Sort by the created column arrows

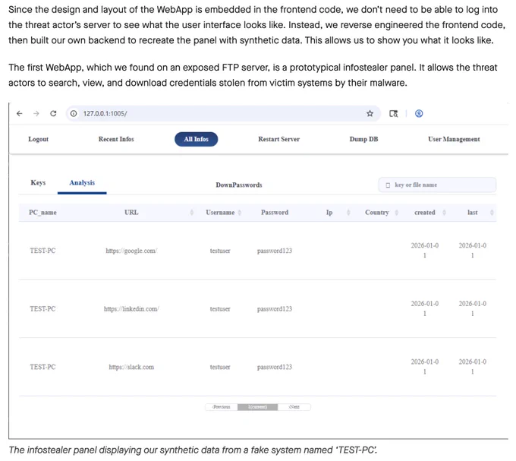coord(444,213)
